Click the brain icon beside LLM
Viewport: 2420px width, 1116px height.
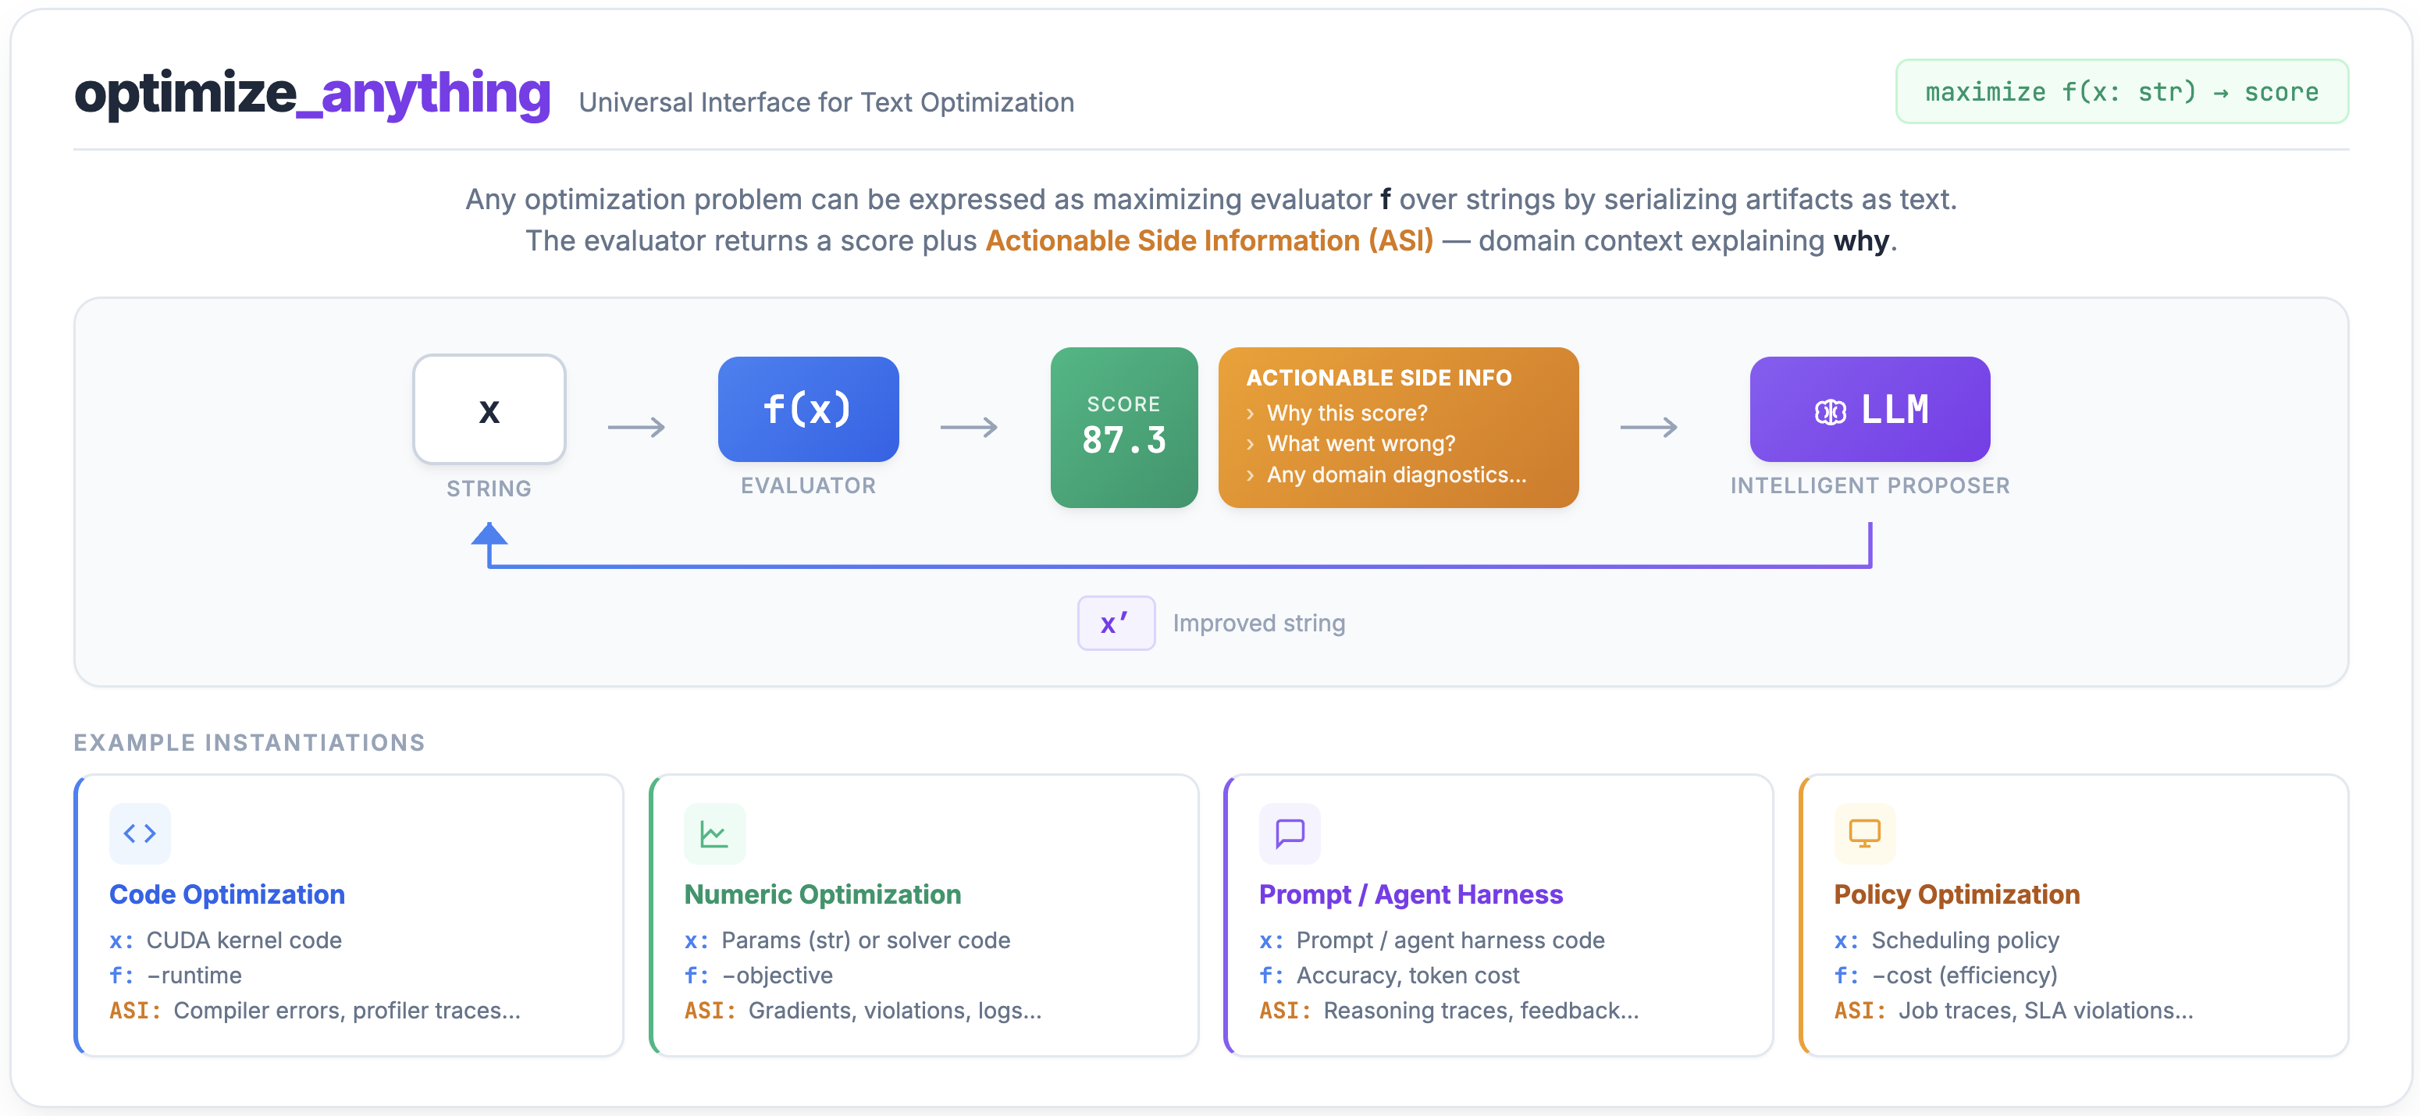point(1829,411)
